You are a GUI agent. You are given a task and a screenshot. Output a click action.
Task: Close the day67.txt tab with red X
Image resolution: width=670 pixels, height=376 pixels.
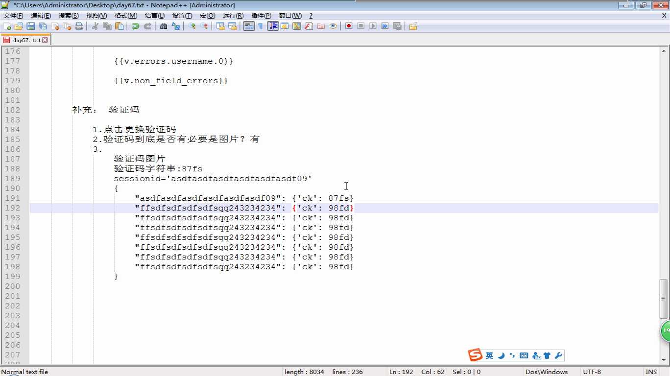45,40
